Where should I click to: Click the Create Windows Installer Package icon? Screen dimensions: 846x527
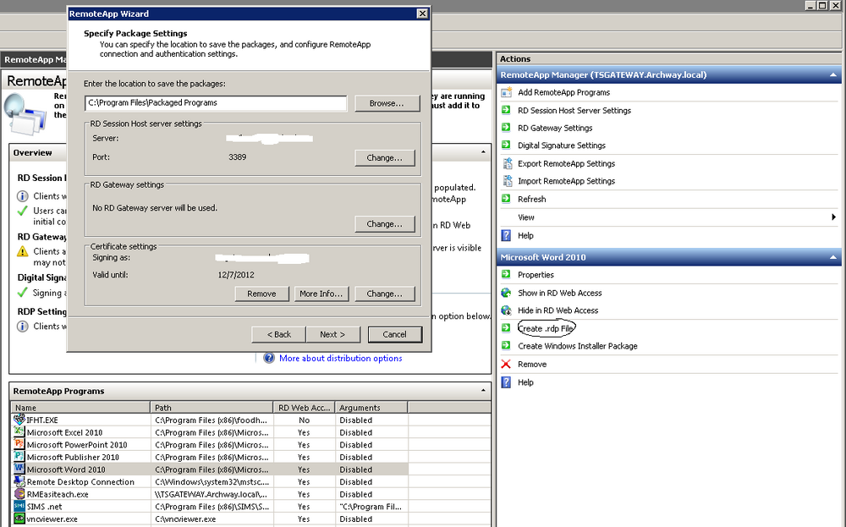(506, 346)
